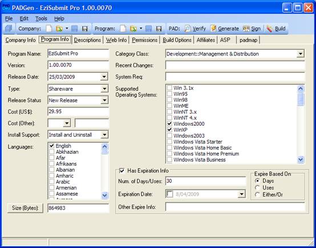The image size is (316, 248).
Task: Uncheck the WinXP checkbox
Action: 169,130
